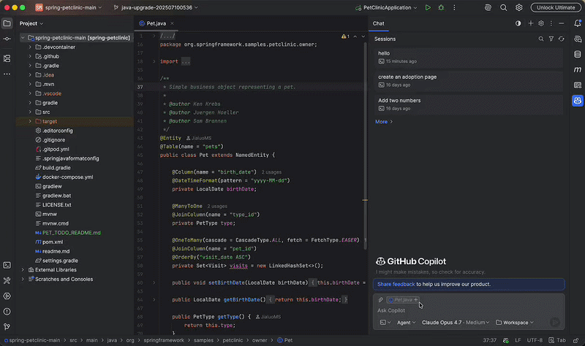Image resolution: width=585 pixels, height=346 pixels.
Task: Open the Project view dropdown
Action: (x=31, y=23)
